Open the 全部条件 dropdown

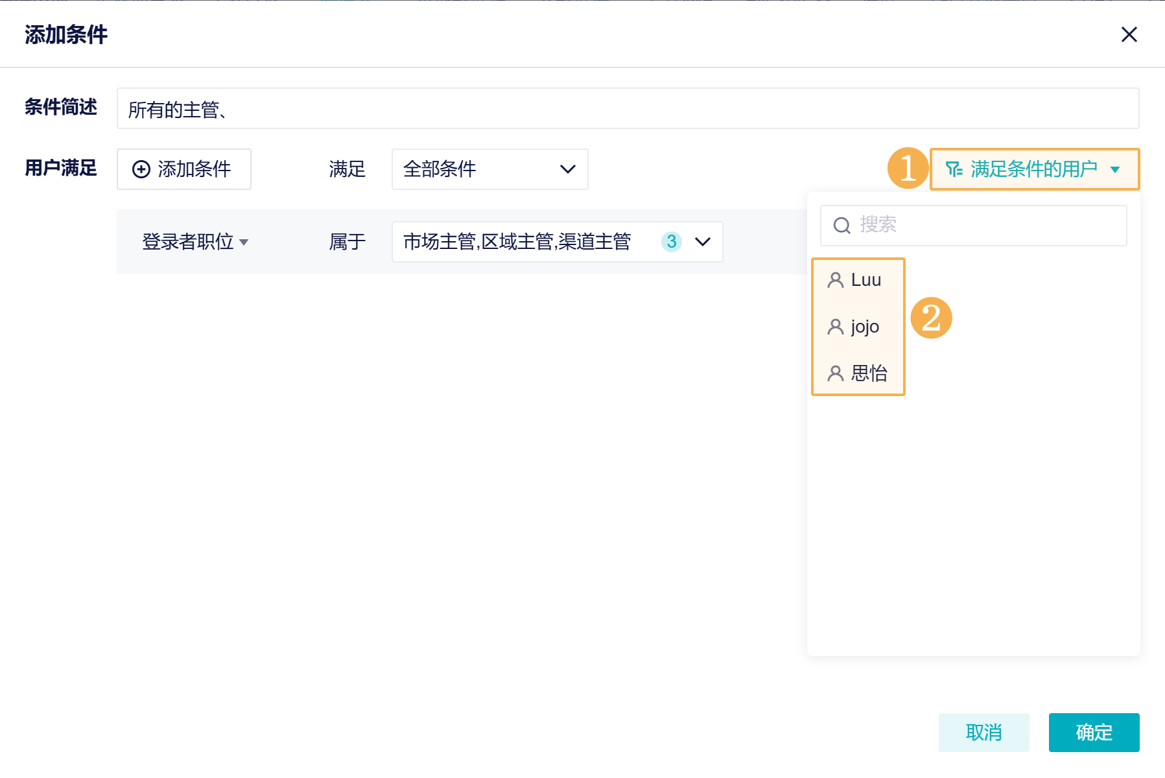(x=489, y=169)
